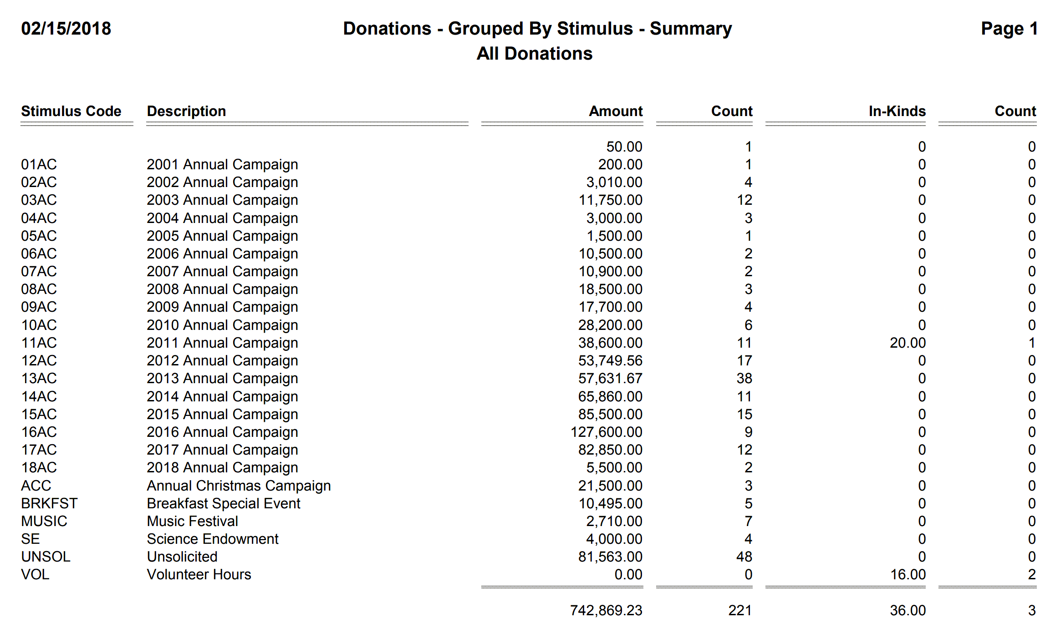1061x638 pixels.
Task: Click the amount 53,749.56
Action: click(611, 361)
